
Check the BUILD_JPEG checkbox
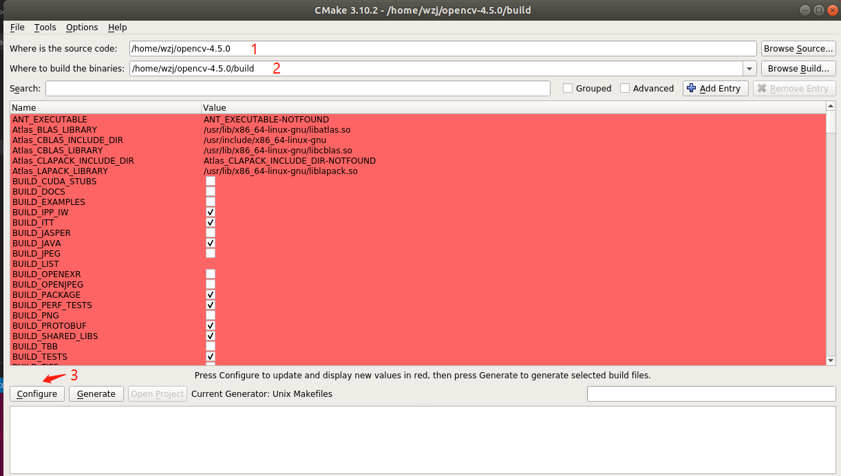pos(211,254)
